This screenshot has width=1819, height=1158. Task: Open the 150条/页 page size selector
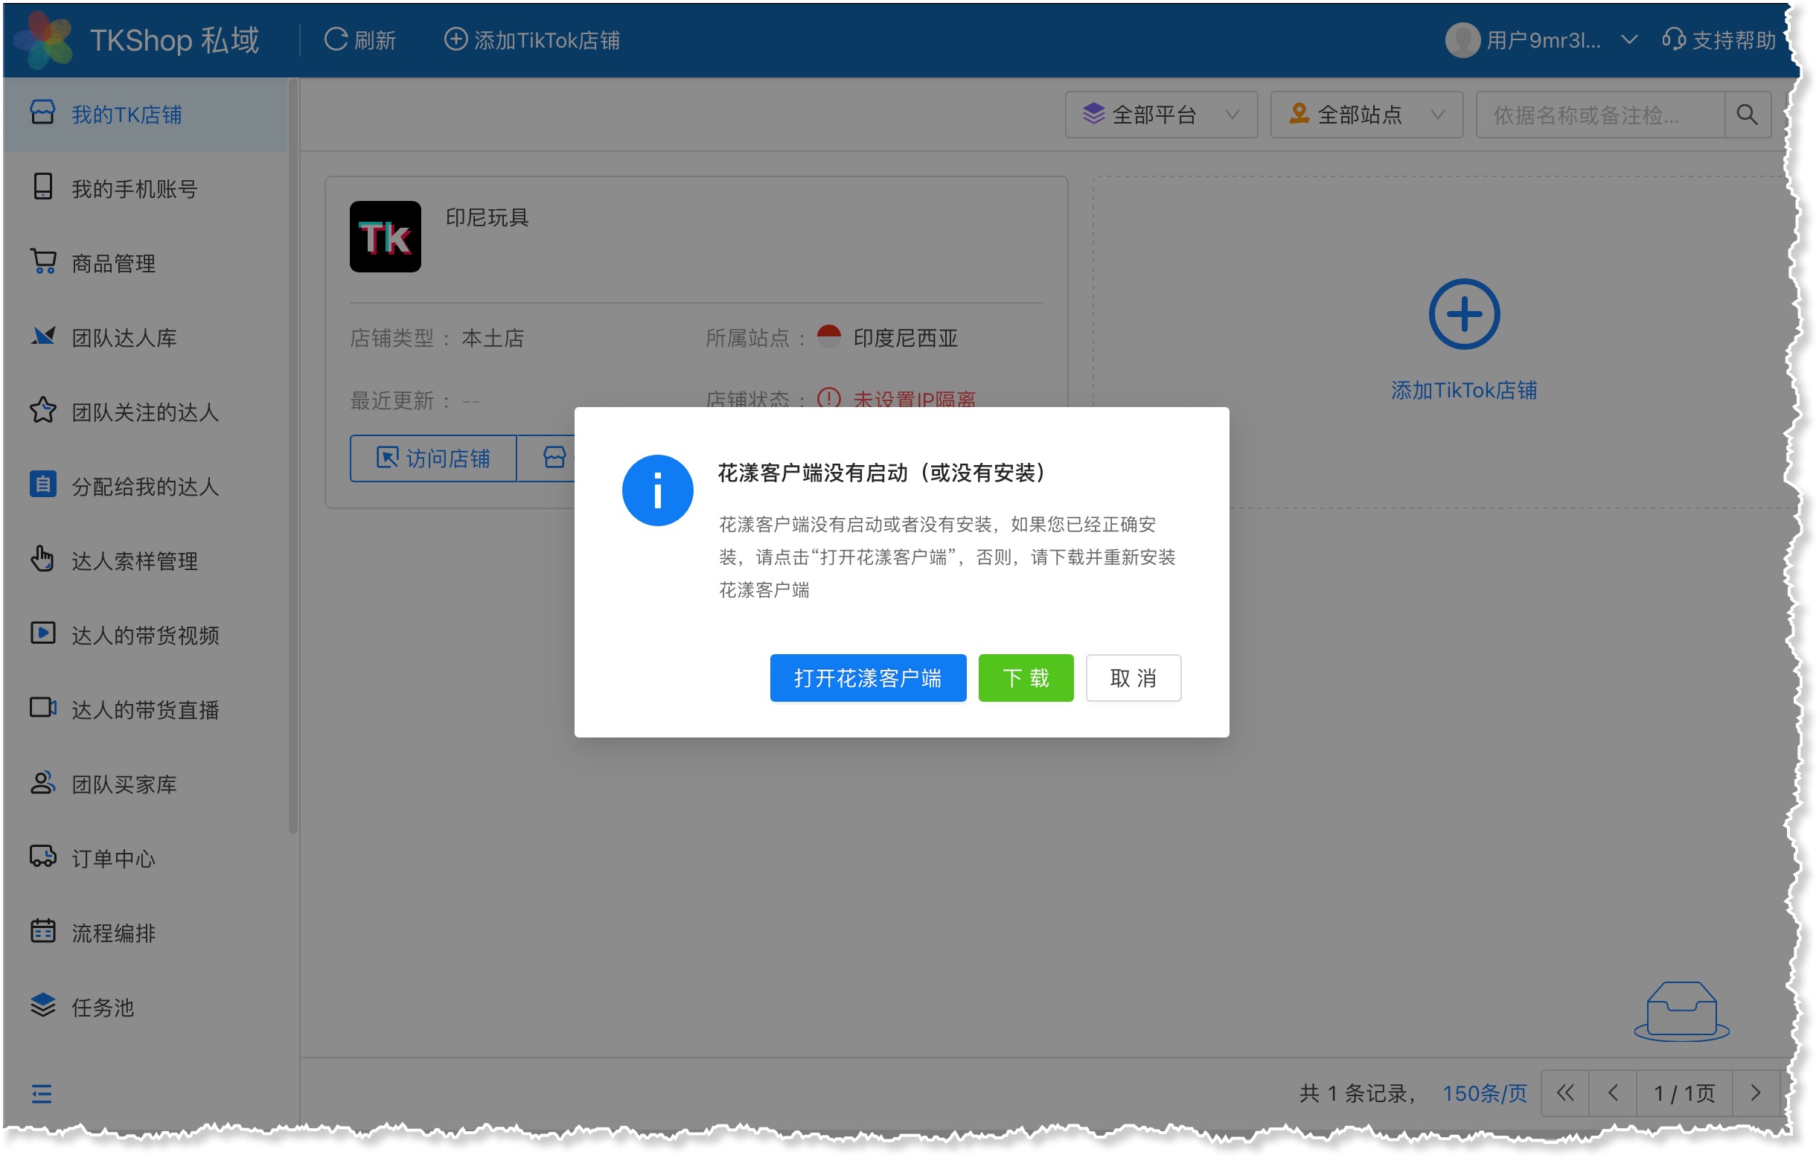(1484, 1093)
